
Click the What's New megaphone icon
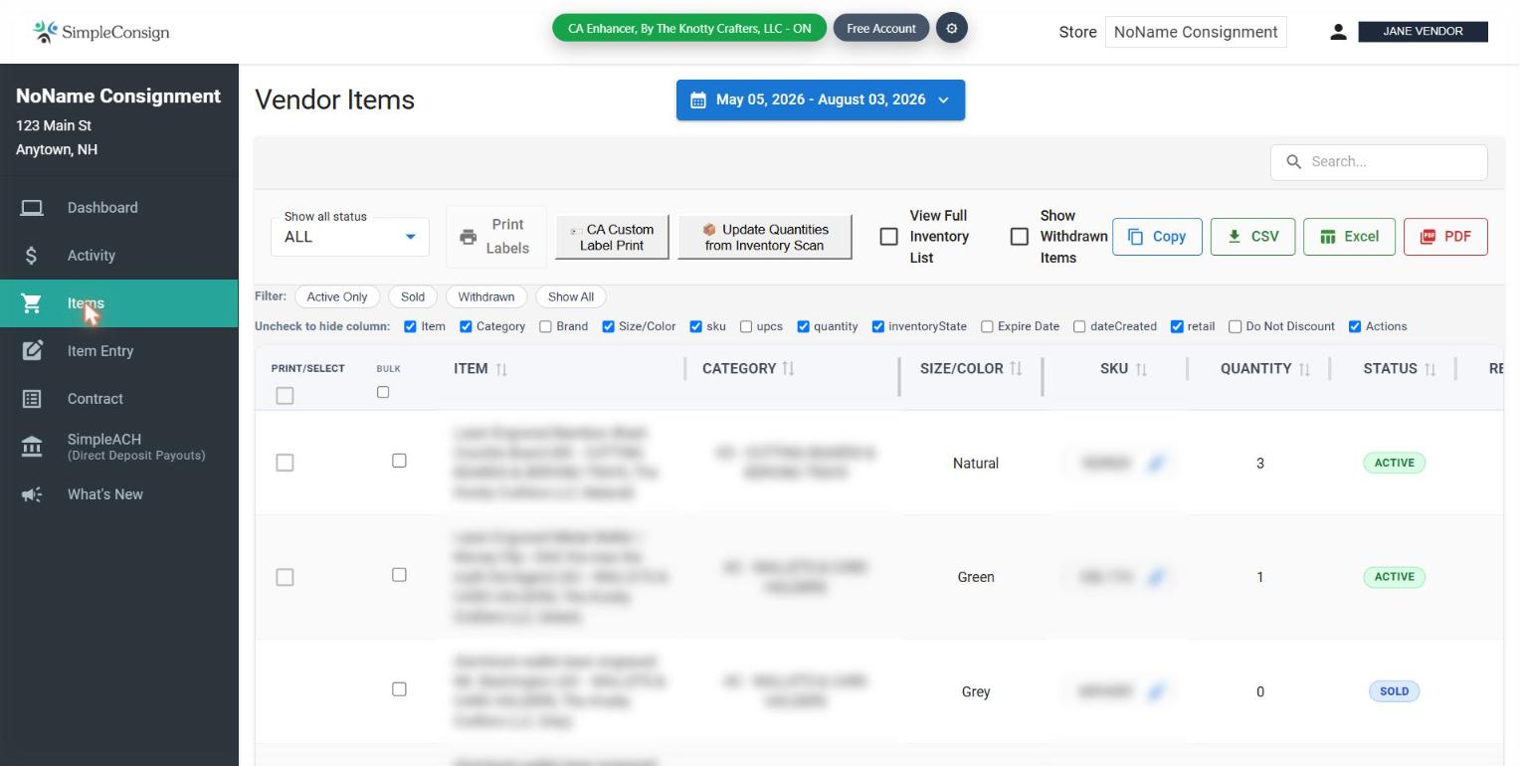point(32,494)
